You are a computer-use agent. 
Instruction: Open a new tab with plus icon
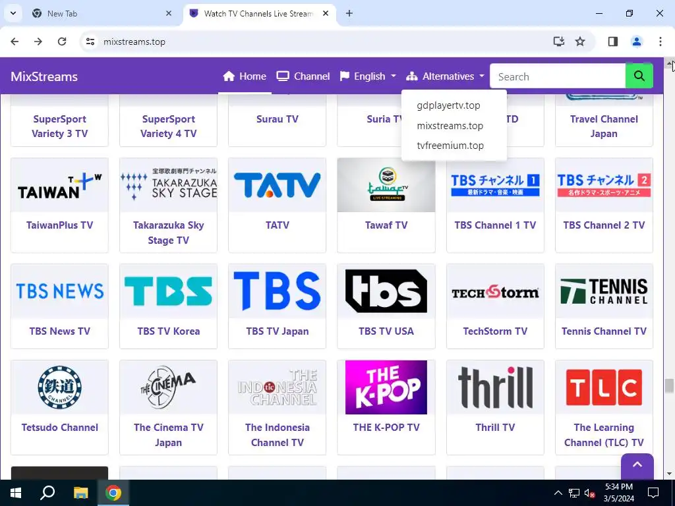point(349,13)
